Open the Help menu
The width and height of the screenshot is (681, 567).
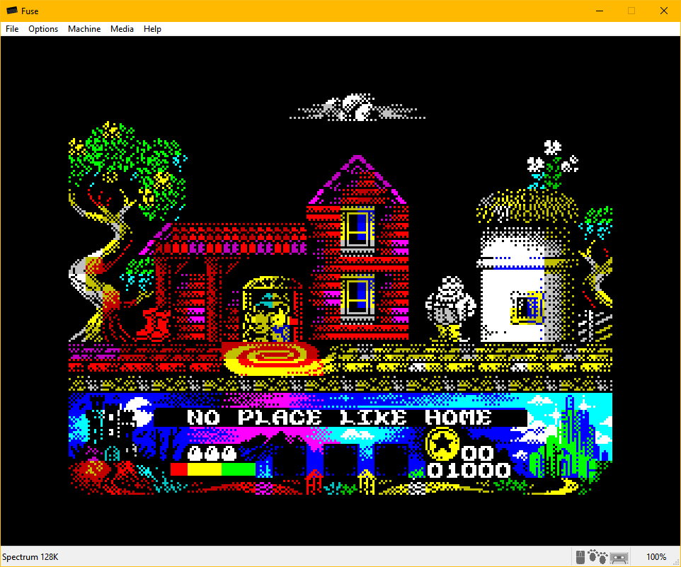(x=152, y=28)
